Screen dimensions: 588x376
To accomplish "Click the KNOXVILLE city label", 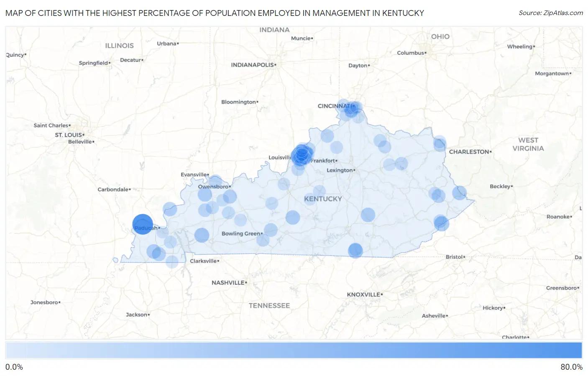I will tap(363, 294).
